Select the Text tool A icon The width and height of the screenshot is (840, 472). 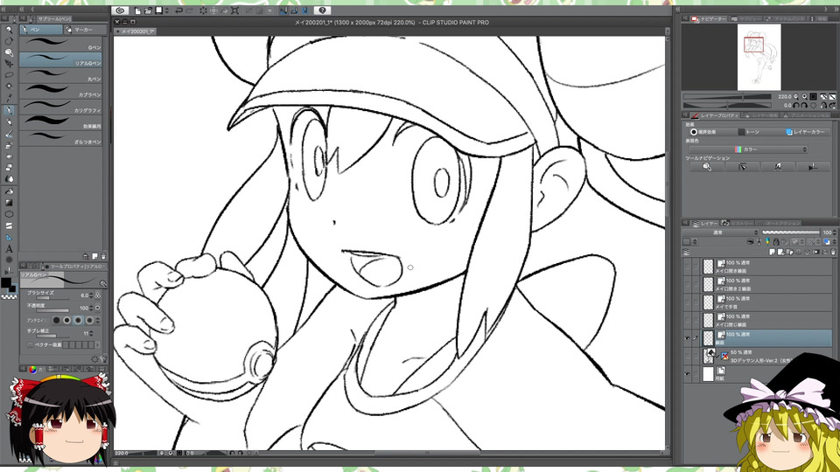10,248
